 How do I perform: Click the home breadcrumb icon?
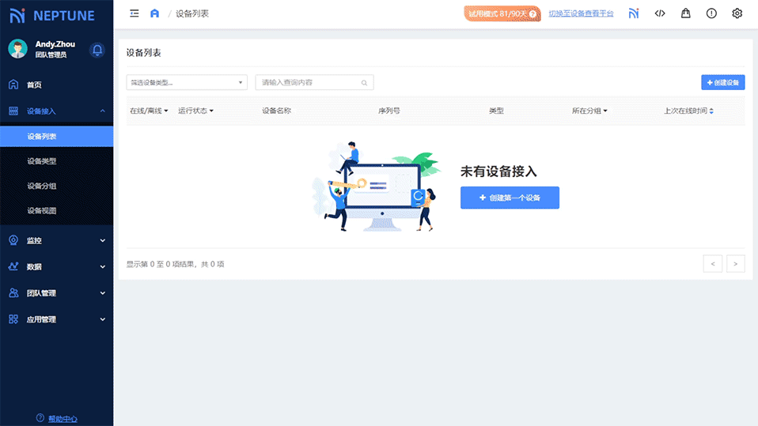pyautogui.click(x=155, y=13)
